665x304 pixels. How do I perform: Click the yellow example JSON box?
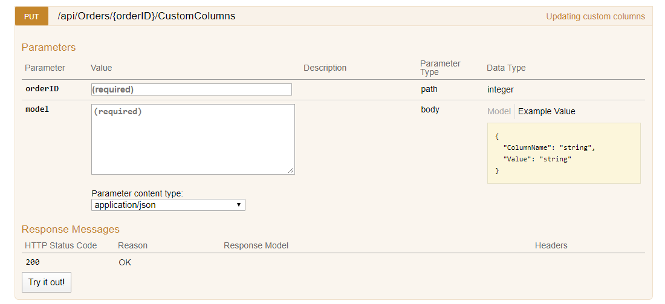[x=563, y=153]
